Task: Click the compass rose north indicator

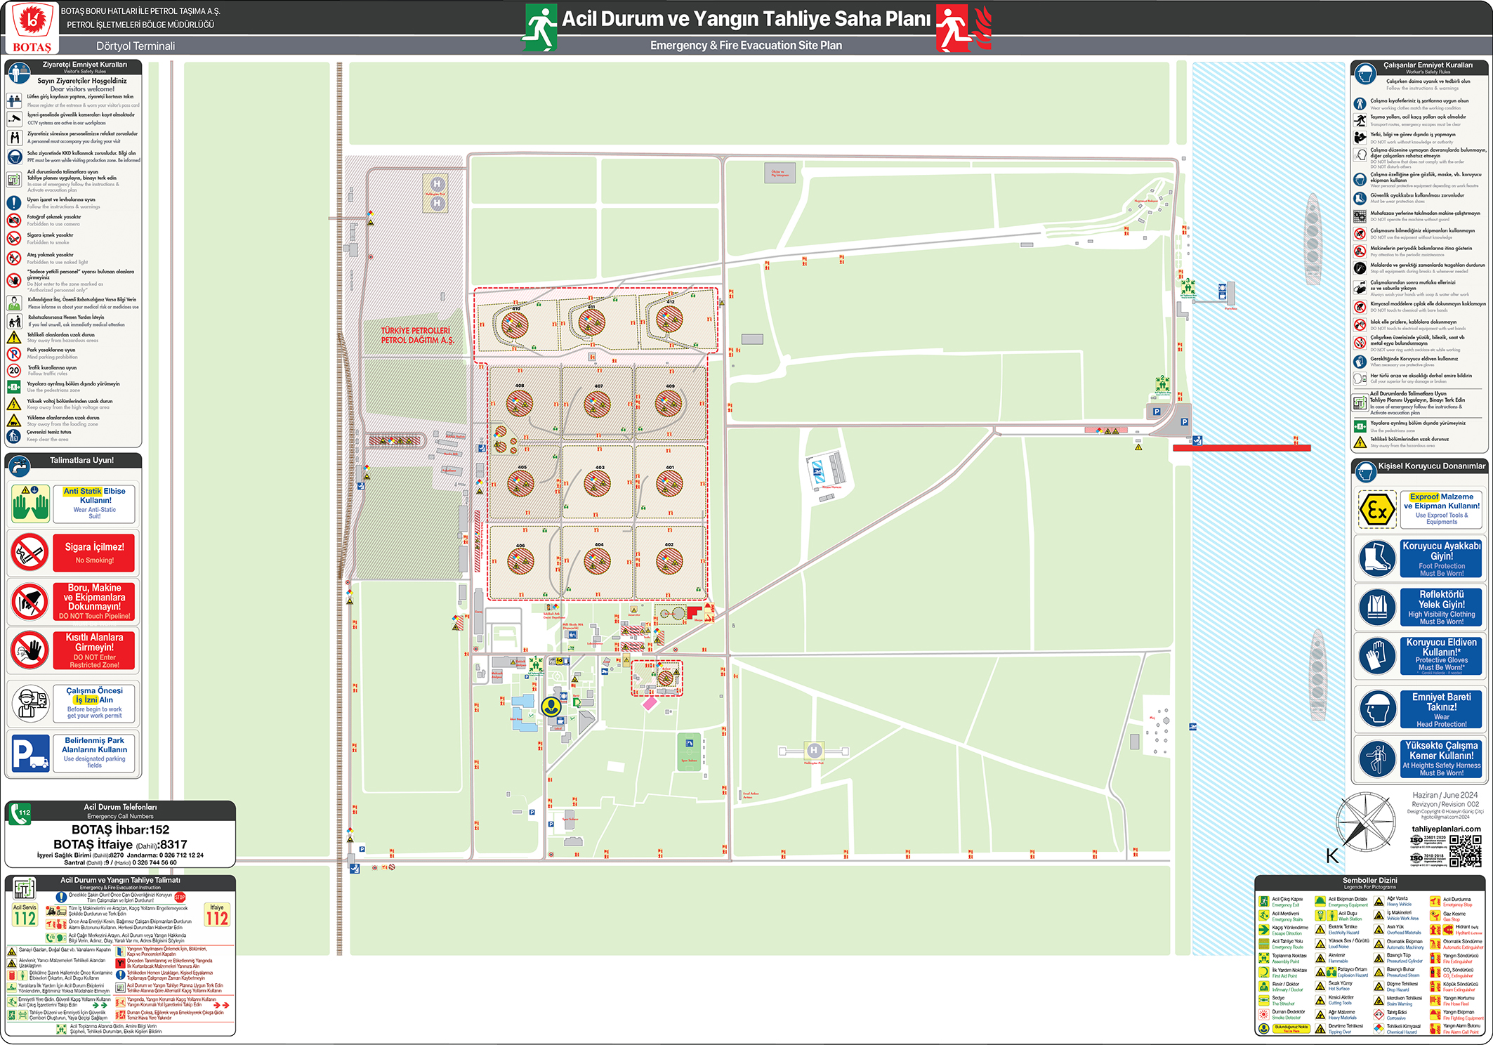Action: pyautogui.click(x=1365, y=822)
